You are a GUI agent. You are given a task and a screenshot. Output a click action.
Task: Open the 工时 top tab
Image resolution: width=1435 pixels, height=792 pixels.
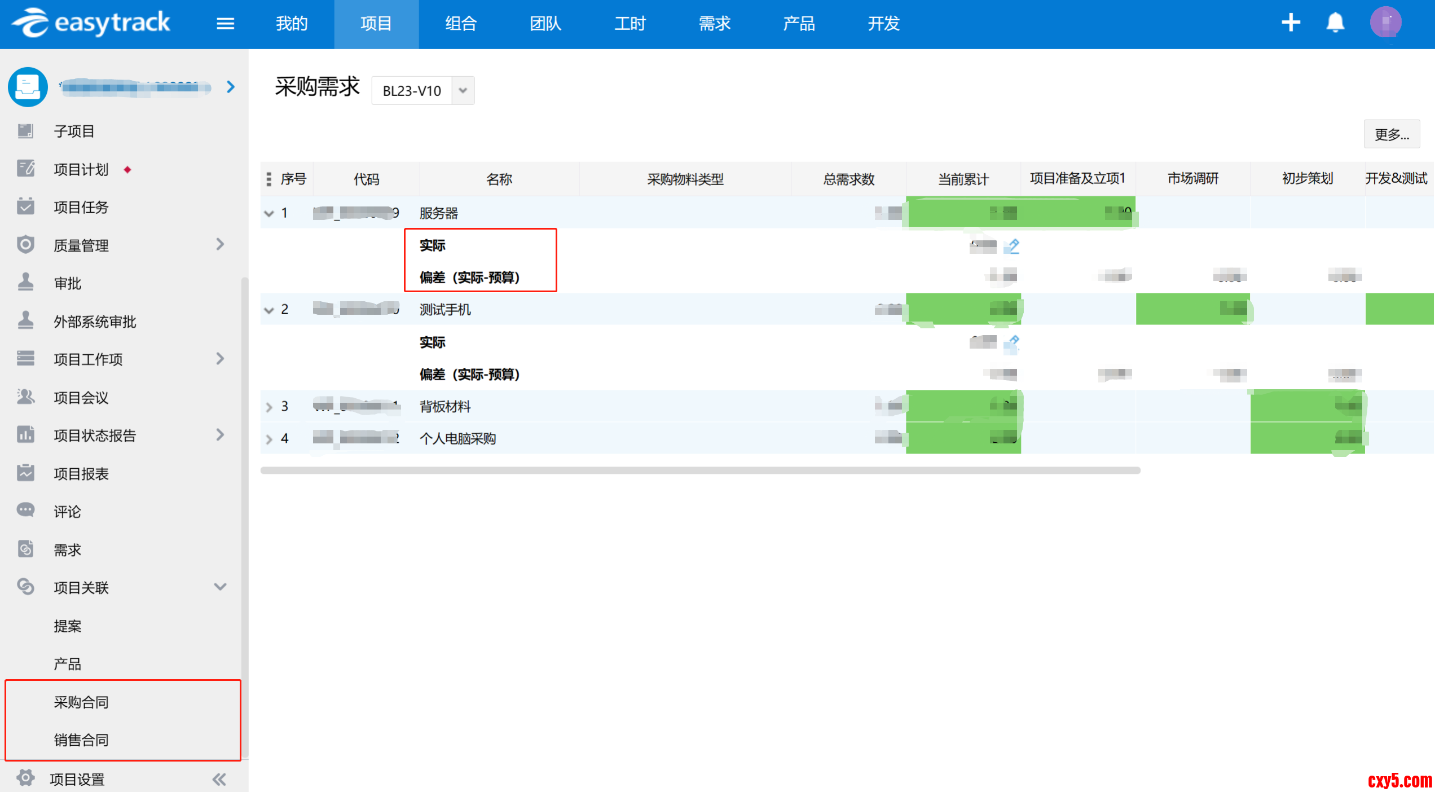(630, 24)
